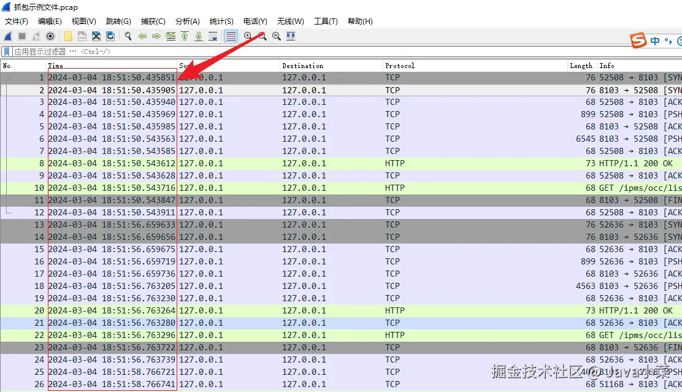Select packet 1 time 18:51:50.435851

coord(112,77)
